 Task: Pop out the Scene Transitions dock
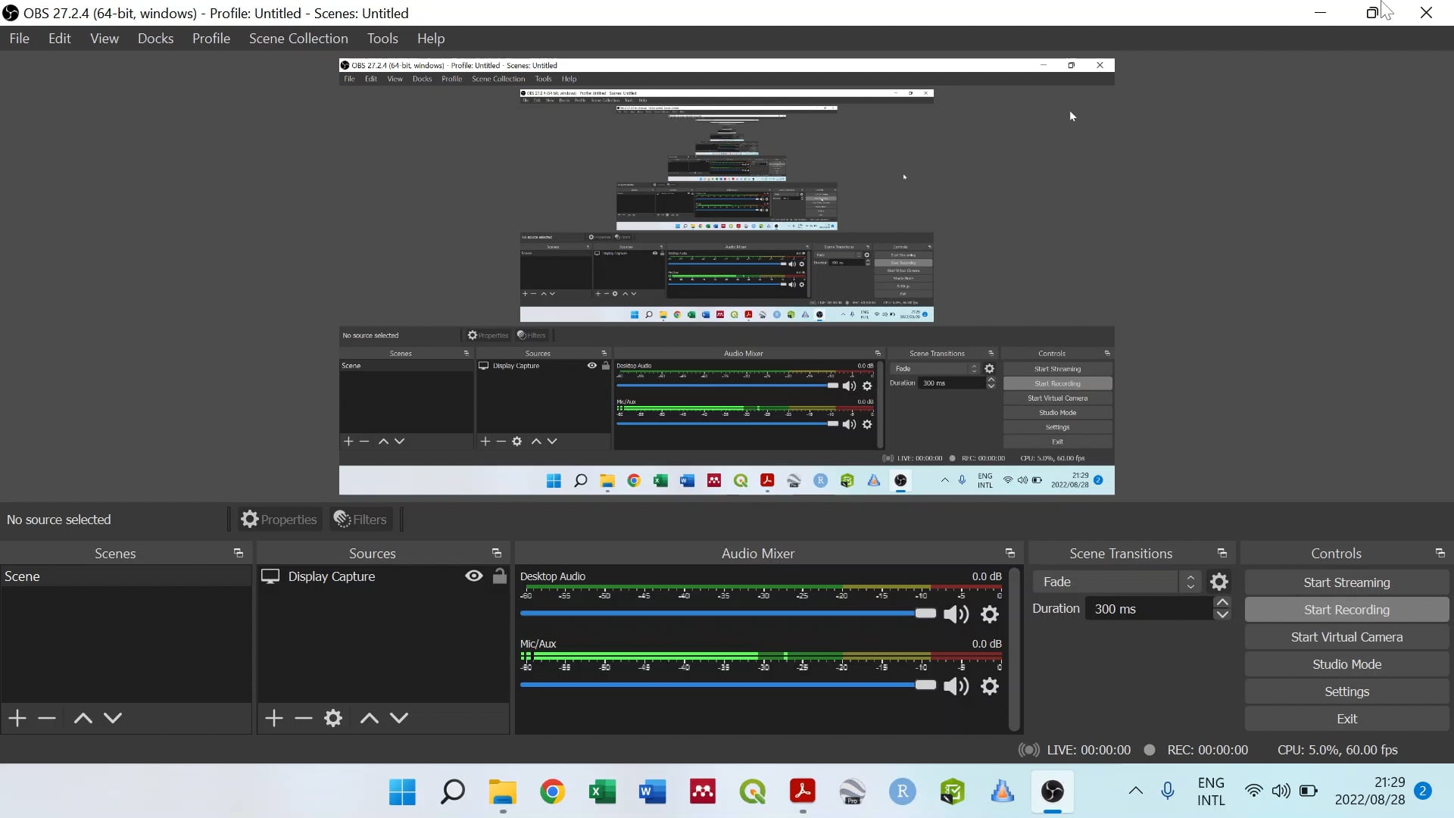point(1222,554)
